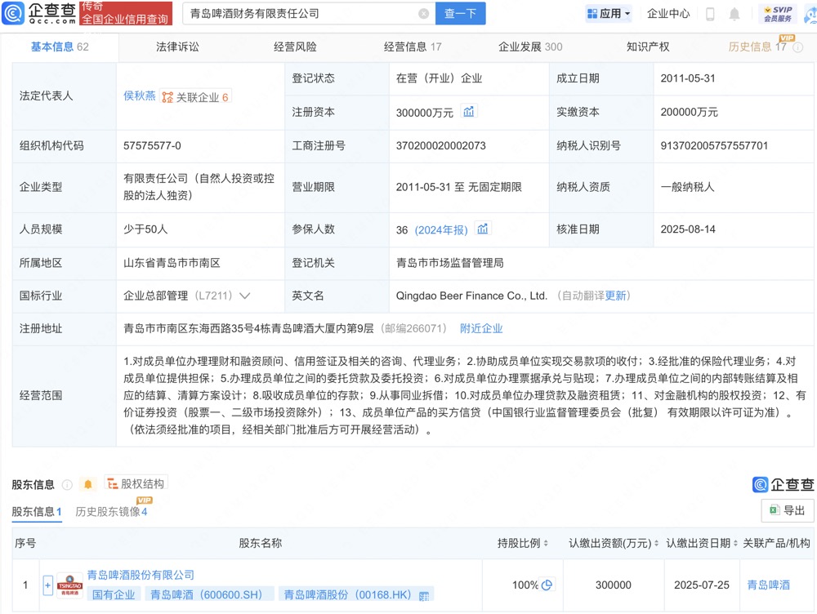The width and height of the screenshot is (817, 614).
Task: Select the 历史股东镜像 sub-tab
Action: (111, 512)
